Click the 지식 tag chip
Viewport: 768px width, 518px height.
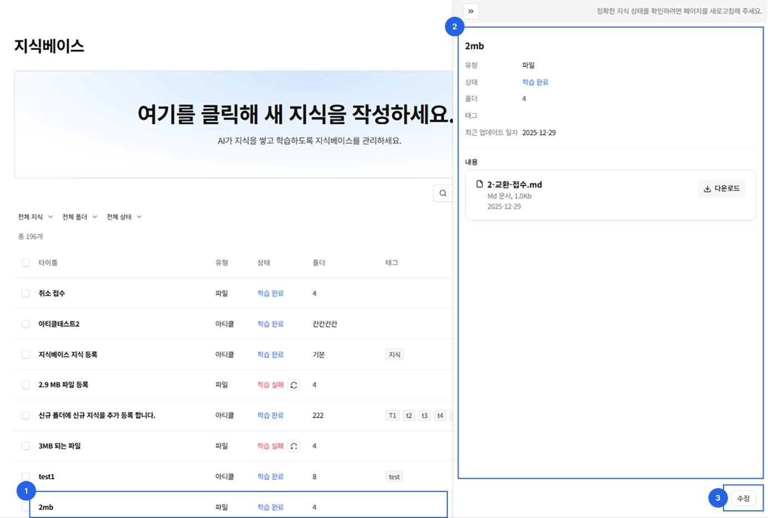(x=395, y=354)
